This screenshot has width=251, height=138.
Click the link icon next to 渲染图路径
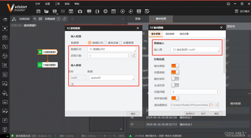tap(217, 105)
